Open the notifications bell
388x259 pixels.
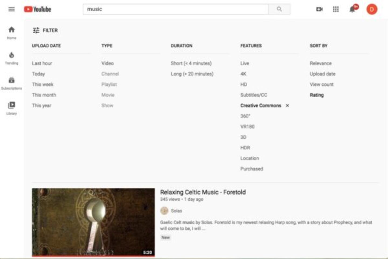pyautogui.click(x=352, y=9)
